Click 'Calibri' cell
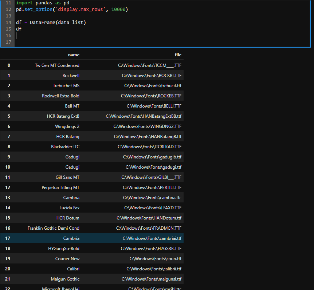The height and width of the screenshot is (290, 314). [73, 269]
